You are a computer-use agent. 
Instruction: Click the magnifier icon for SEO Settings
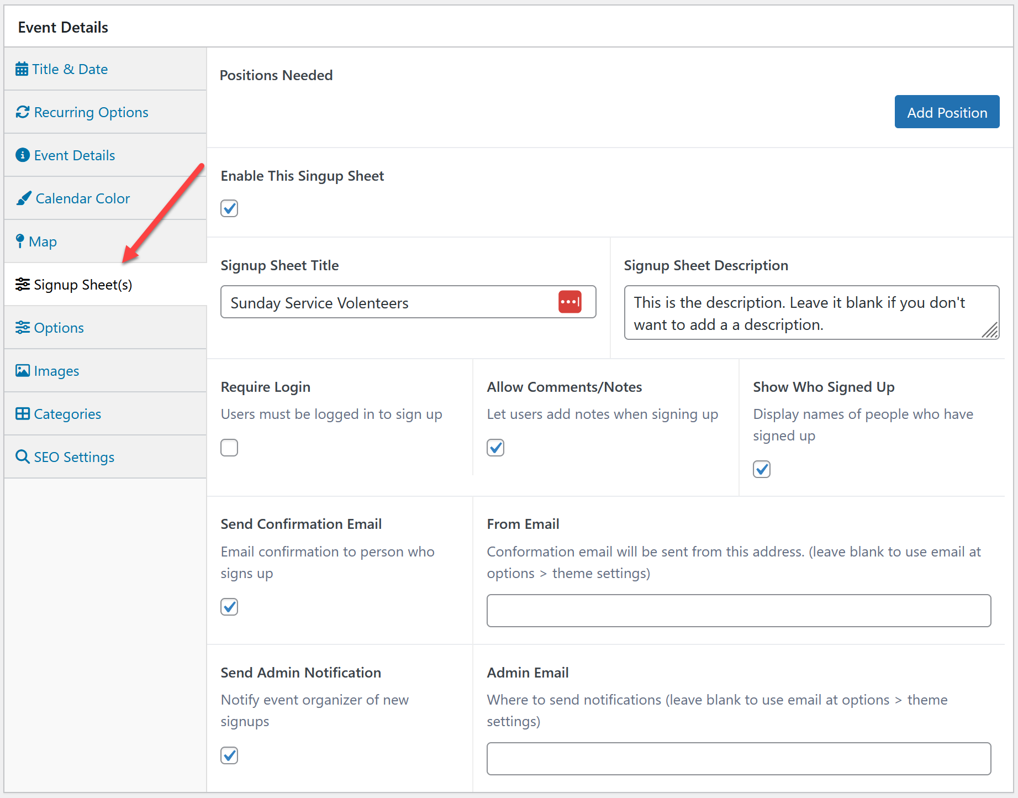pyautogui.click(x=23, y=457)
